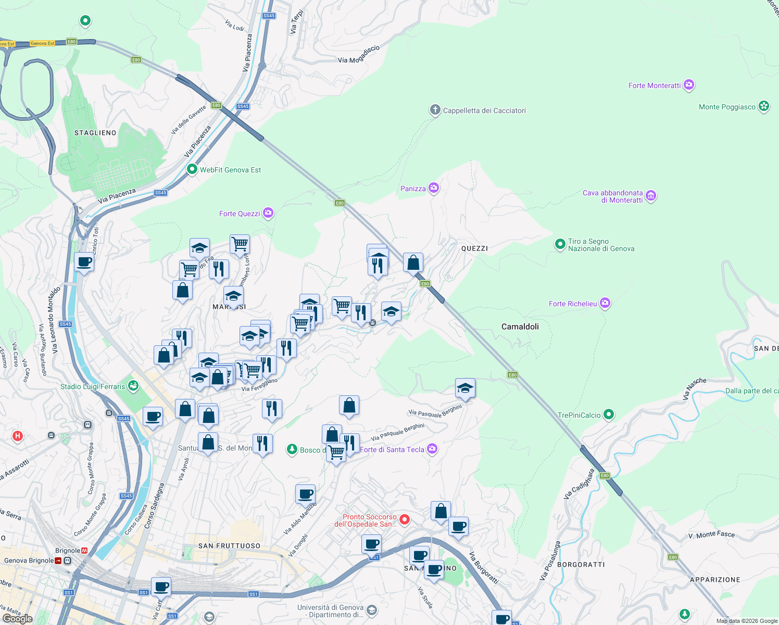Click the Monte Poggiasco green marker
This screenshot has width=779, height=625.
point(764,106)
